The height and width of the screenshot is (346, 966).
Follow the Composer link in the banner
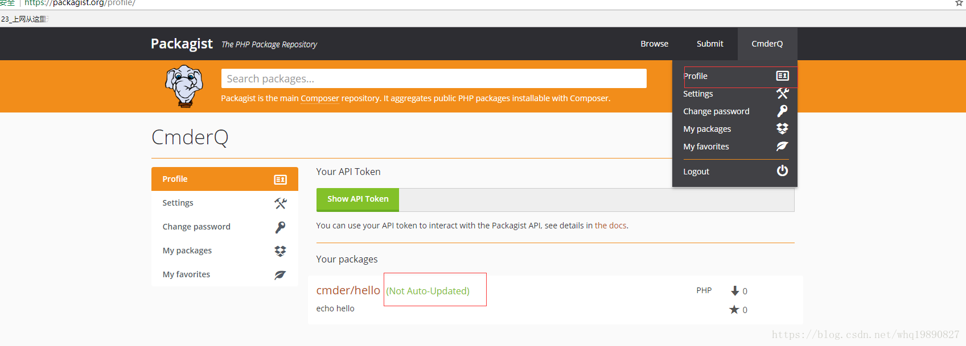coord(320,98)
